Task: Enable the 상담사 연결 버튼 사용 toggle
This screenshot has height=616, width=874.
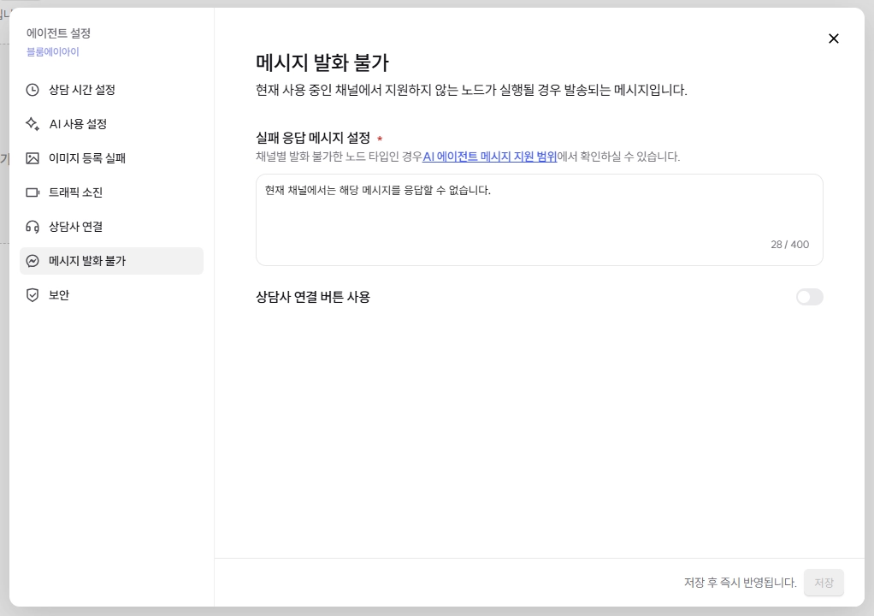Action: pyautogui.click(x=809, y=297)
